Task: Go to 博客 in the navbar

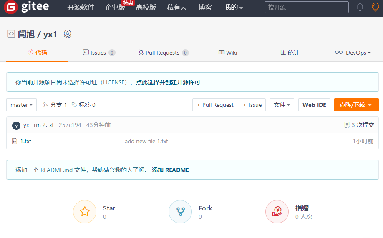Action: [205, 8]
